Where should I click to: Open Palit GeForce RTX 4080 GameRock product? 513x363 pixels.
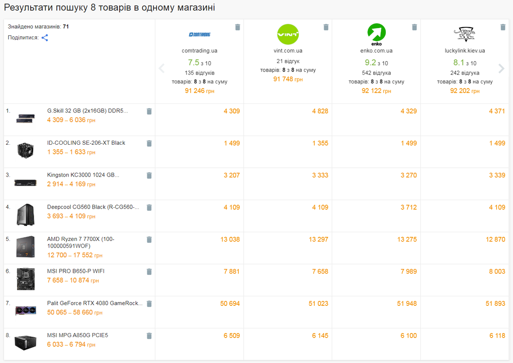pos(95,303)
